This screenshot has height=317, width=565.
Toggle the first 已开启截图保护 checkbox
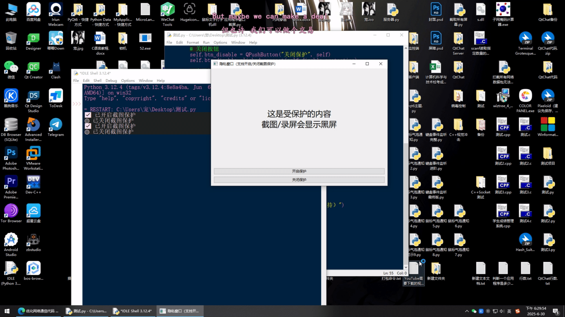pos(87,115)
